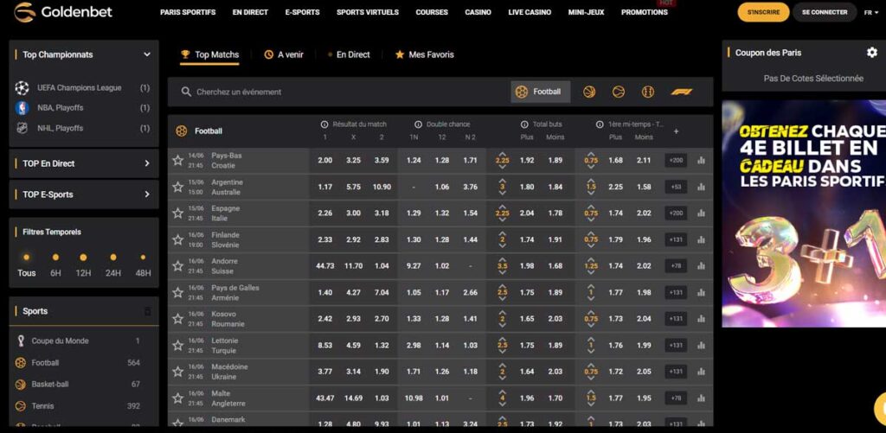This screenshot has width=886, height=433.
Task: Set time filter to 6H
Action: [55, 265]
